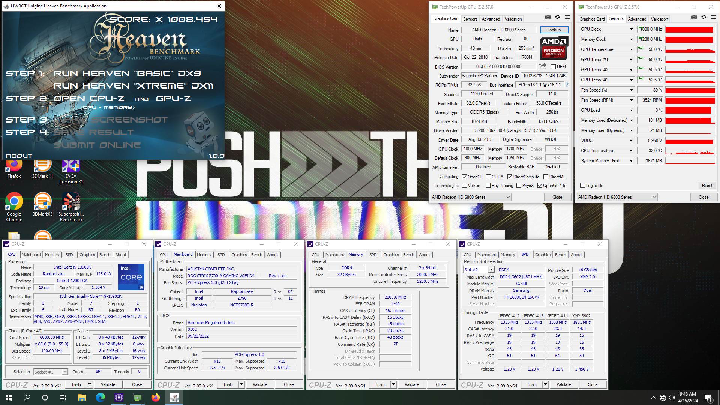Image resolution: width=720 pixels, height=405 pixels.
Task: Open the Slot #2 memory slot dropdown
Action: 479,270
